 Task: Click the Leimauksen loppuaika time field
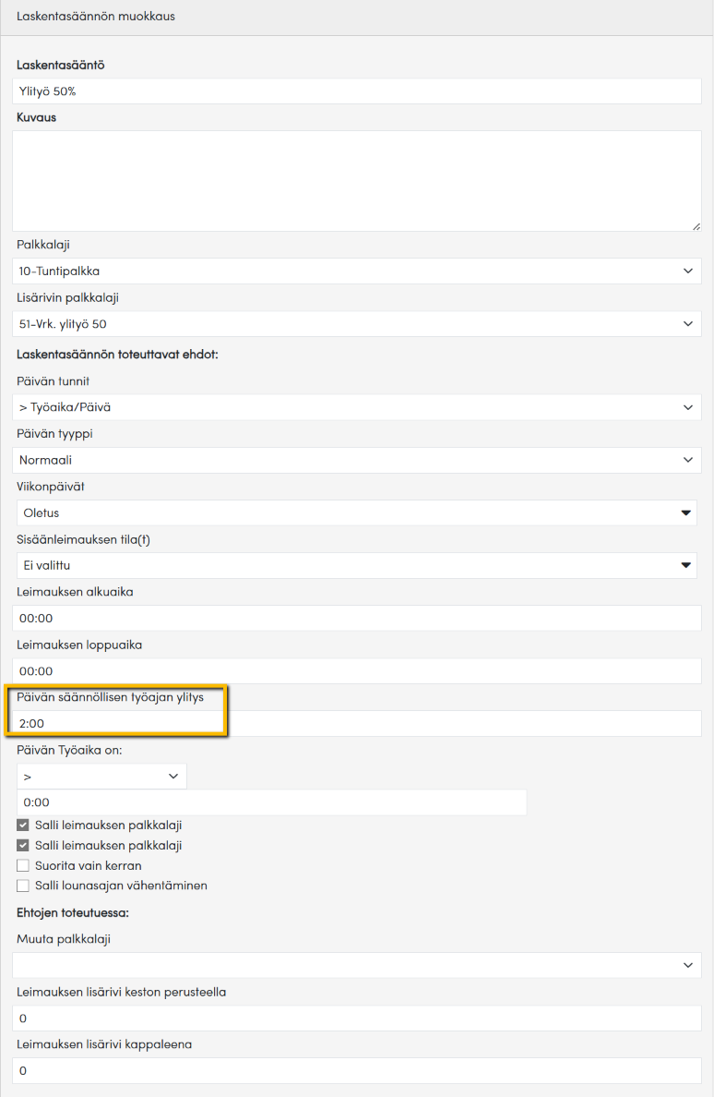click(356, 671)
